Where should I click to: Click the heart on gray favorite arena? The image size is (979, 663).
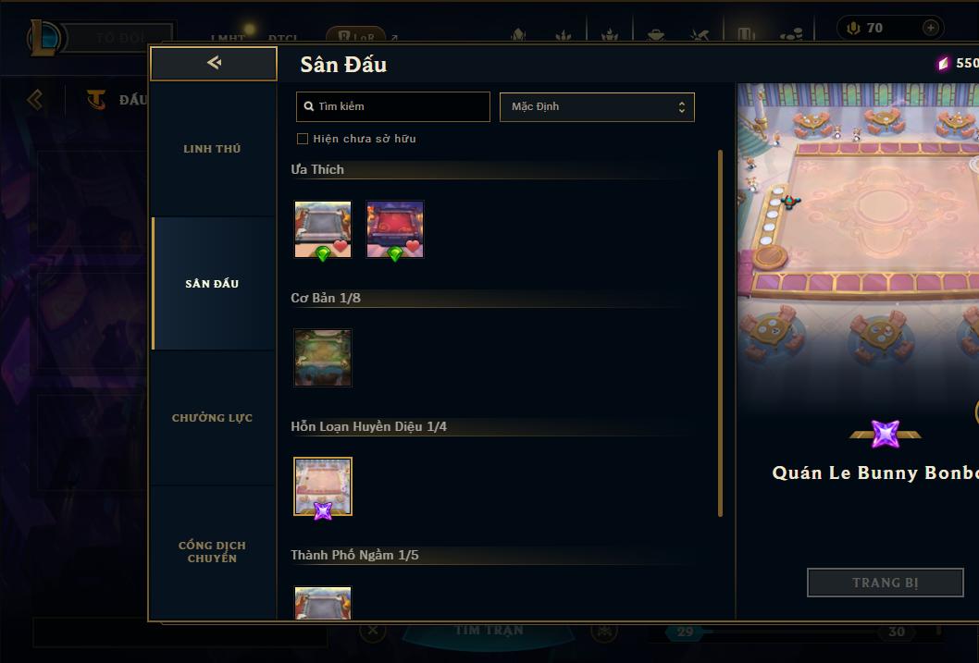pyautogui.click(x=341, y=246)
